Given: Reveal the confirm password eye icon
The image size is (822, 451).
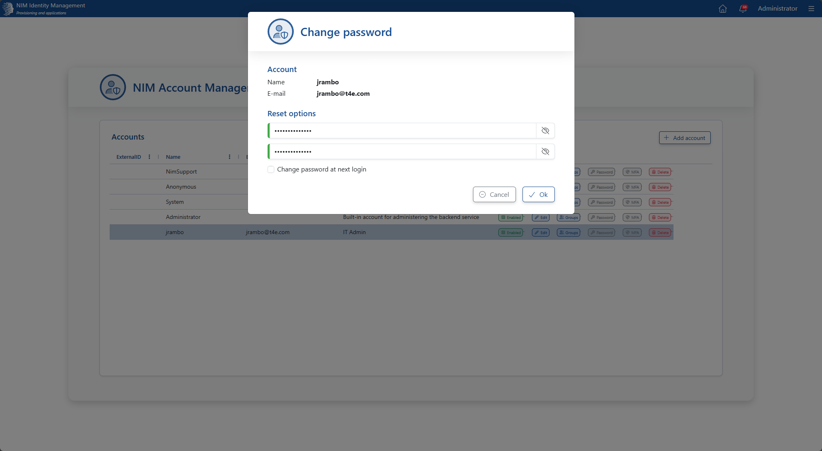Looking at the screenshot, I should 545,151.
